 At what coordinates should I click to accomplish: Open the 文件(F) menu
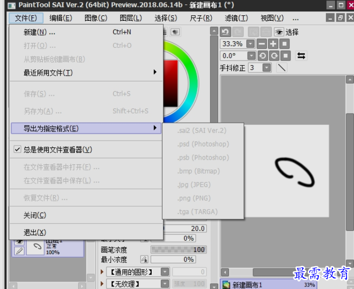point(26,18)
